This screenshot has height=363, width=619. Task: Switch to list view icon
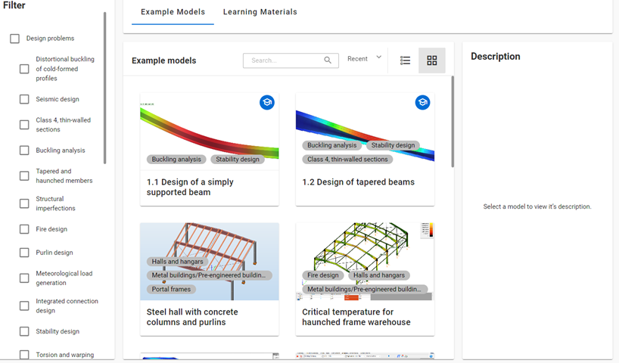point(405,60)
